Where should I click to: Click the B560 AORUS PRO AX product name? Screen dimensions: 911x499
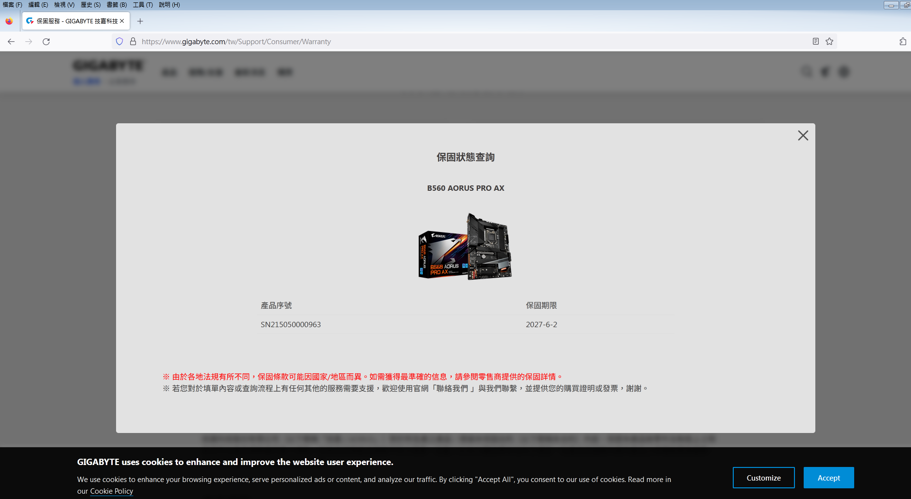tap(466, 188)
